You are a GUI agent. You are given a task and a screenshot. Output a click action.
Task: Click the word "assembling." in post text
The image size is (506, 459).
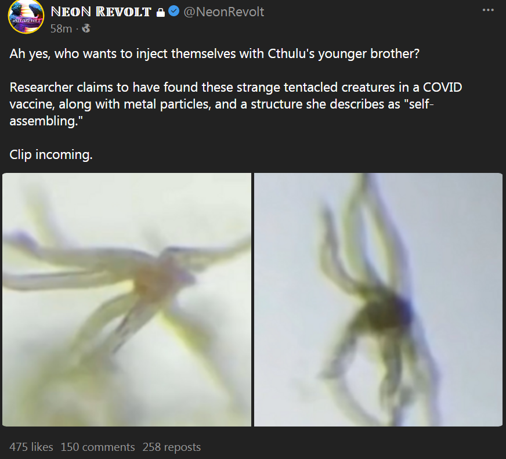(x=46, y=121)
